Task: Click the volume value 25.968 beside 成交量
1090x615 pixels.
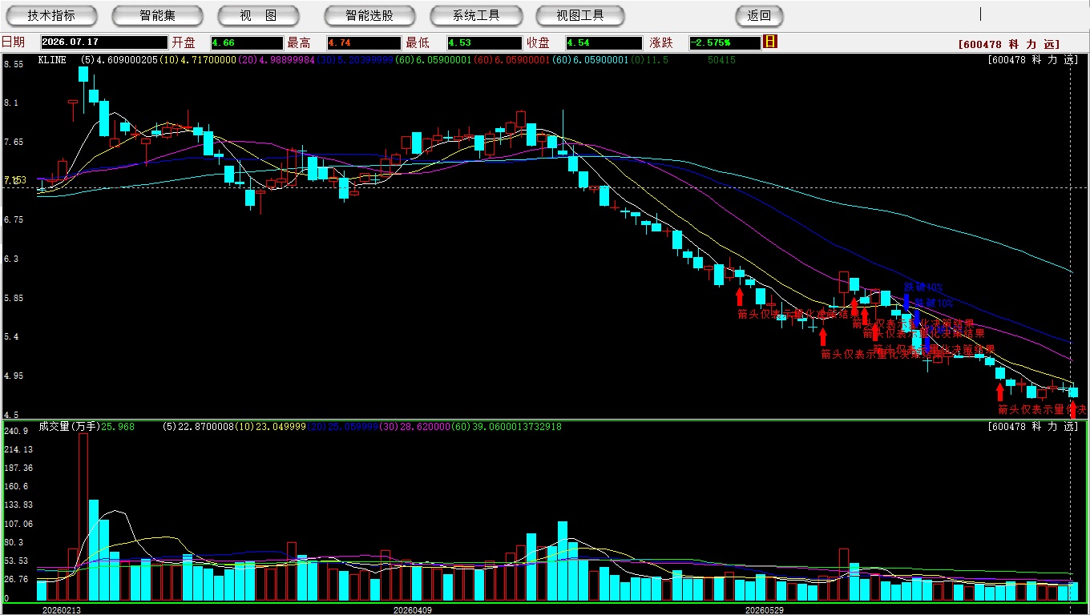Action: point(118,427)
